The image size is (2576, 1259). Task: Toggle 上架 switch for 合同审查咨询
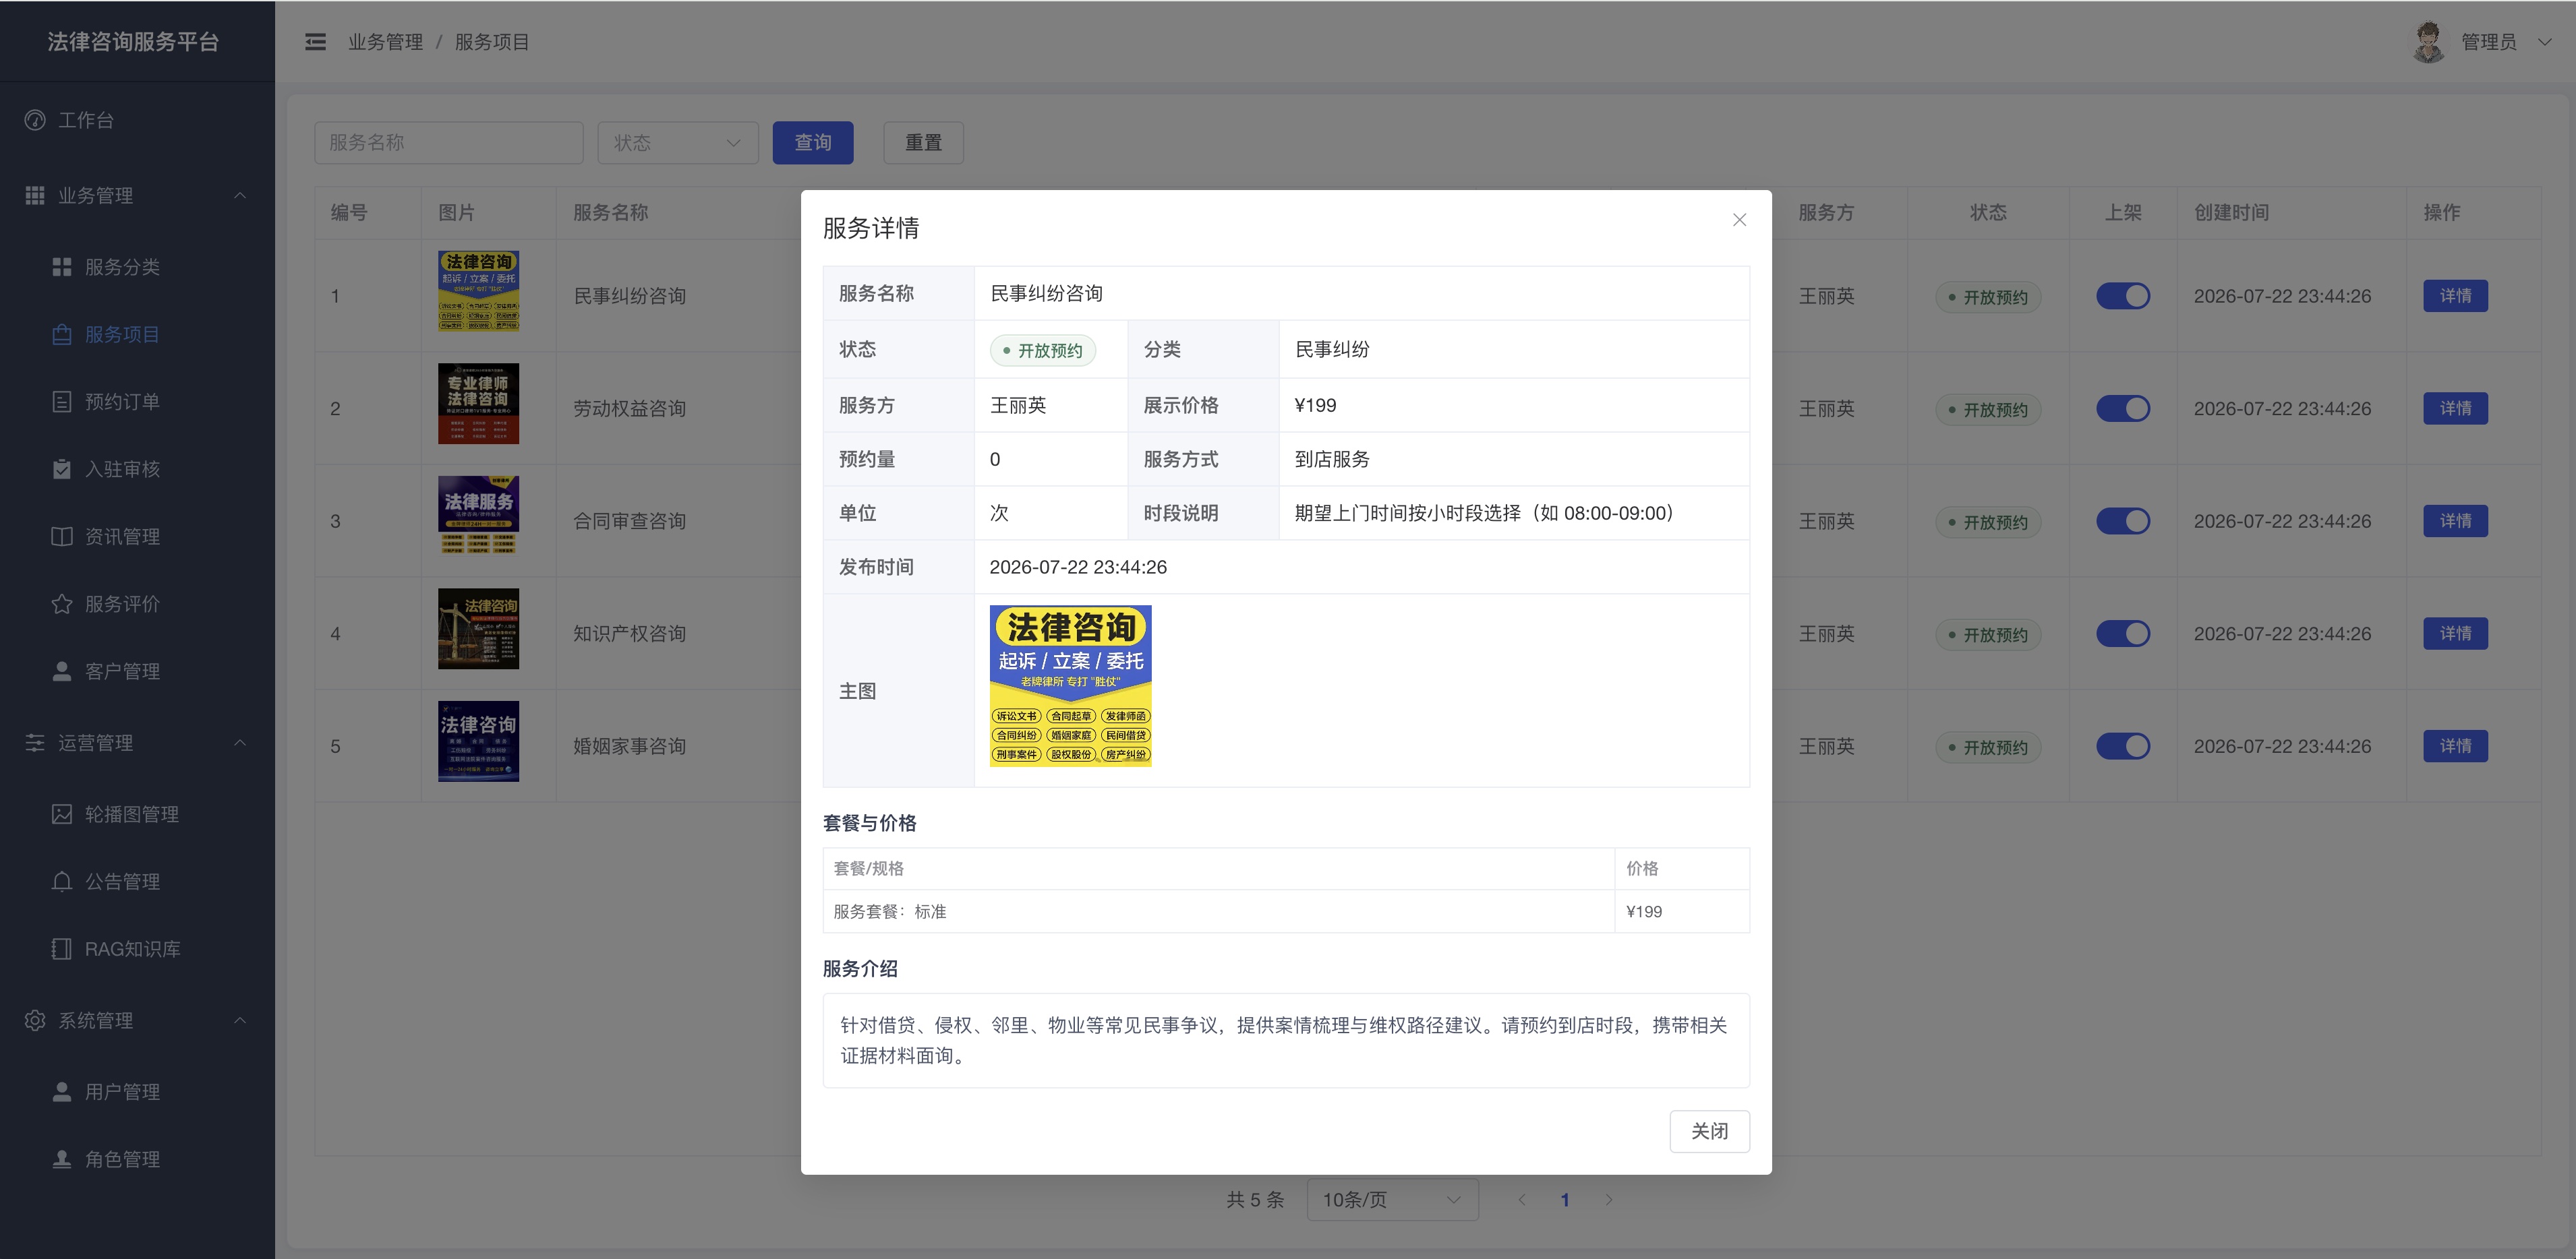pos(2123,520)
